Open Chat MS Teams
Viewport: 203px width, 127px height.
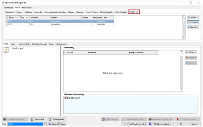tap(57, 124)
